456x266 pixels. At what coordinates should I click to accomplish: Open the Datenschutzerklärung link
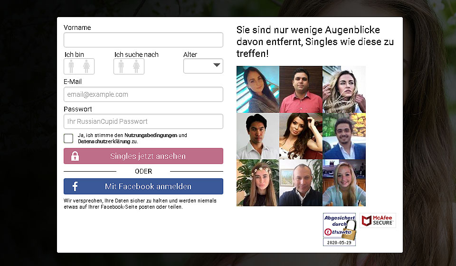point(104,141)
